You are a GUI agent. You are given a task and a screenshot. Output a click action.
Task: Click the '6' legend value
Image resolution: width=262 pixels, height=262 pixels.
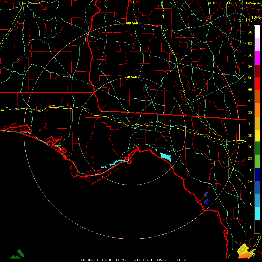(x=251, y=204)
